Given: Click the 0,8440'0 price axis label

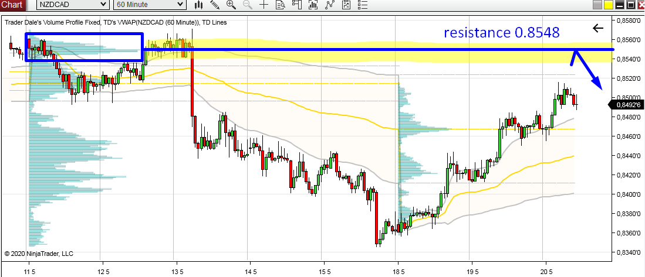Looking at the screenshot, I should [627, 156].
